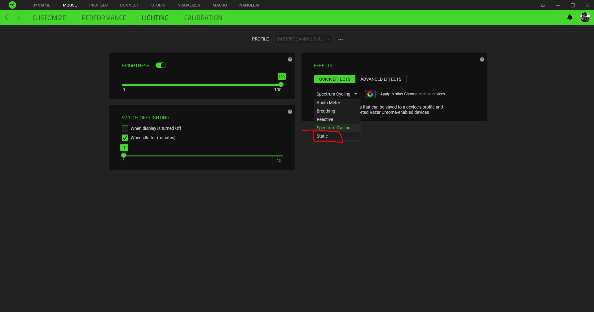This screenshot has height=312, width=594.
Task: Select Breathing effect
Action: 337,111
